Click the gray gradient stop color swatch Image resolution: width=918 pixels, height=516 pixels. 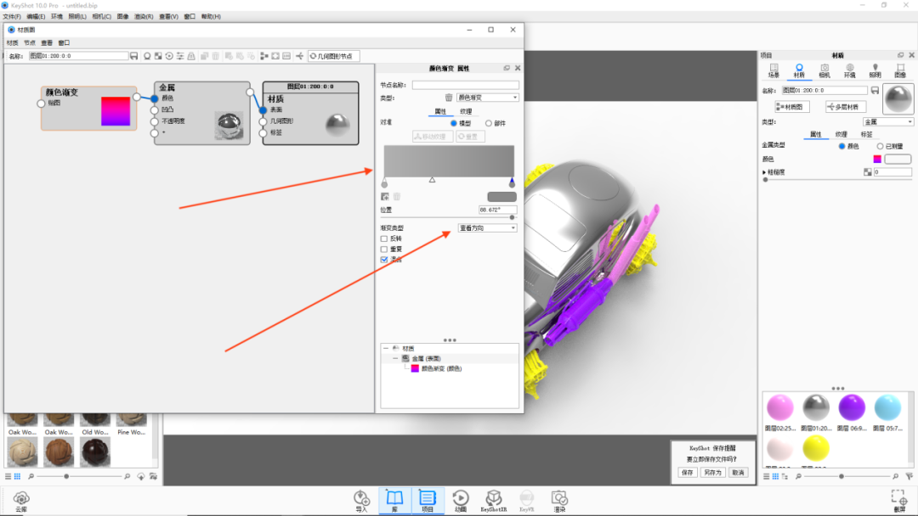(501, 197)
